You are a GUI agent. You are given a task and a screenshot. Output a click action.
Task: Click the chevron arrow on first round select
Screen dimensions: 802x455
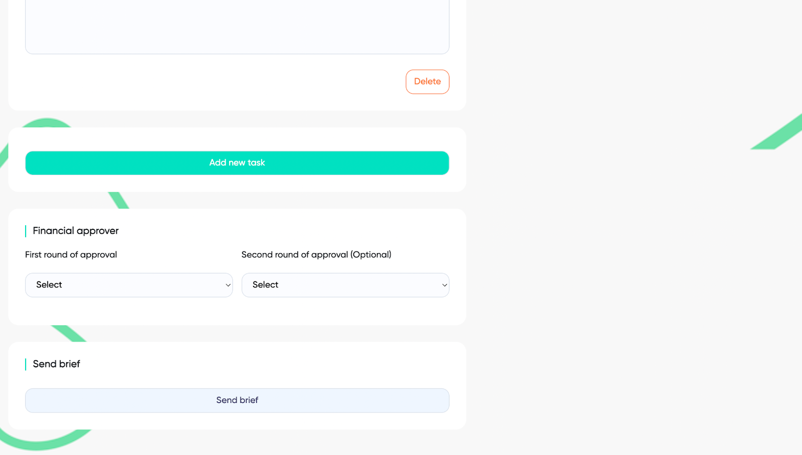tap(228, 285)
